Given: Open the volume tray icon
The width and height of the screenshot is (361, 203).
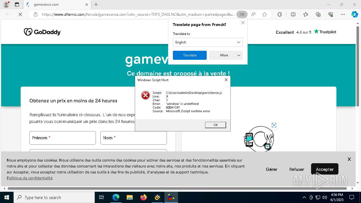Looking at the screenshot, I should [x=325, y=197].
